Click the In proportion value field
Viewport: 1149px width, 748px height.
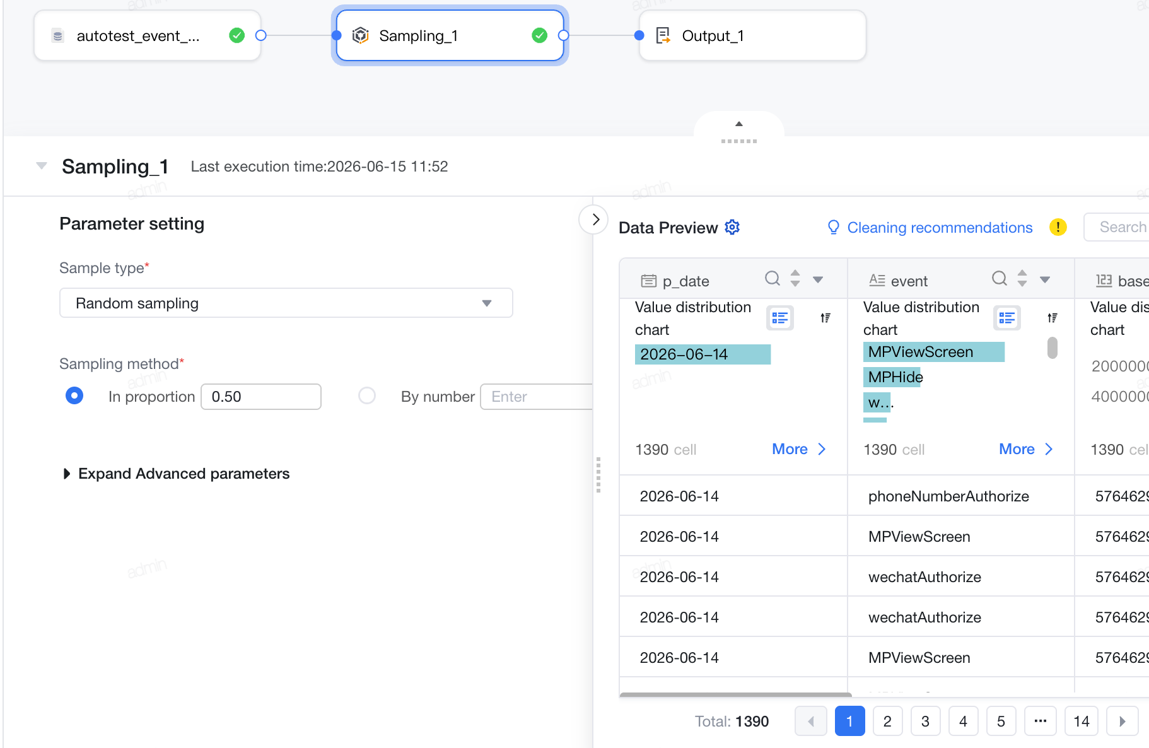pyautogui.click(x=261, y=397)
